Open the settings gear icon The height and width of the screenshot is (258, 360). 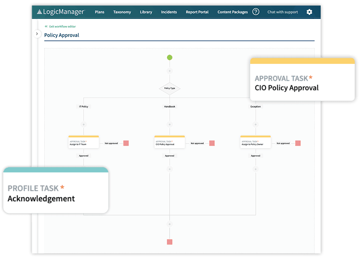click(309, 12)
